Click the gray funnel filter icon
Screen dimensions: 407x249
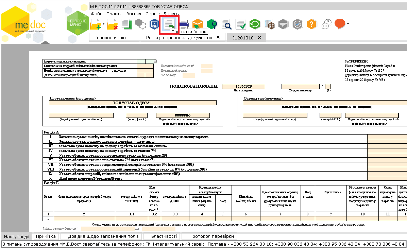coord(283,24)
